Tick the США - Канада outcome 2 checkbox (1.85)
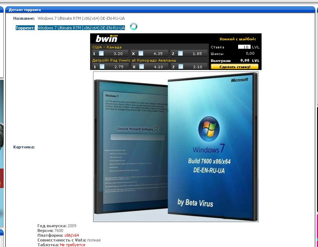This screenshot has width=318, height=247. pos(180,54)
